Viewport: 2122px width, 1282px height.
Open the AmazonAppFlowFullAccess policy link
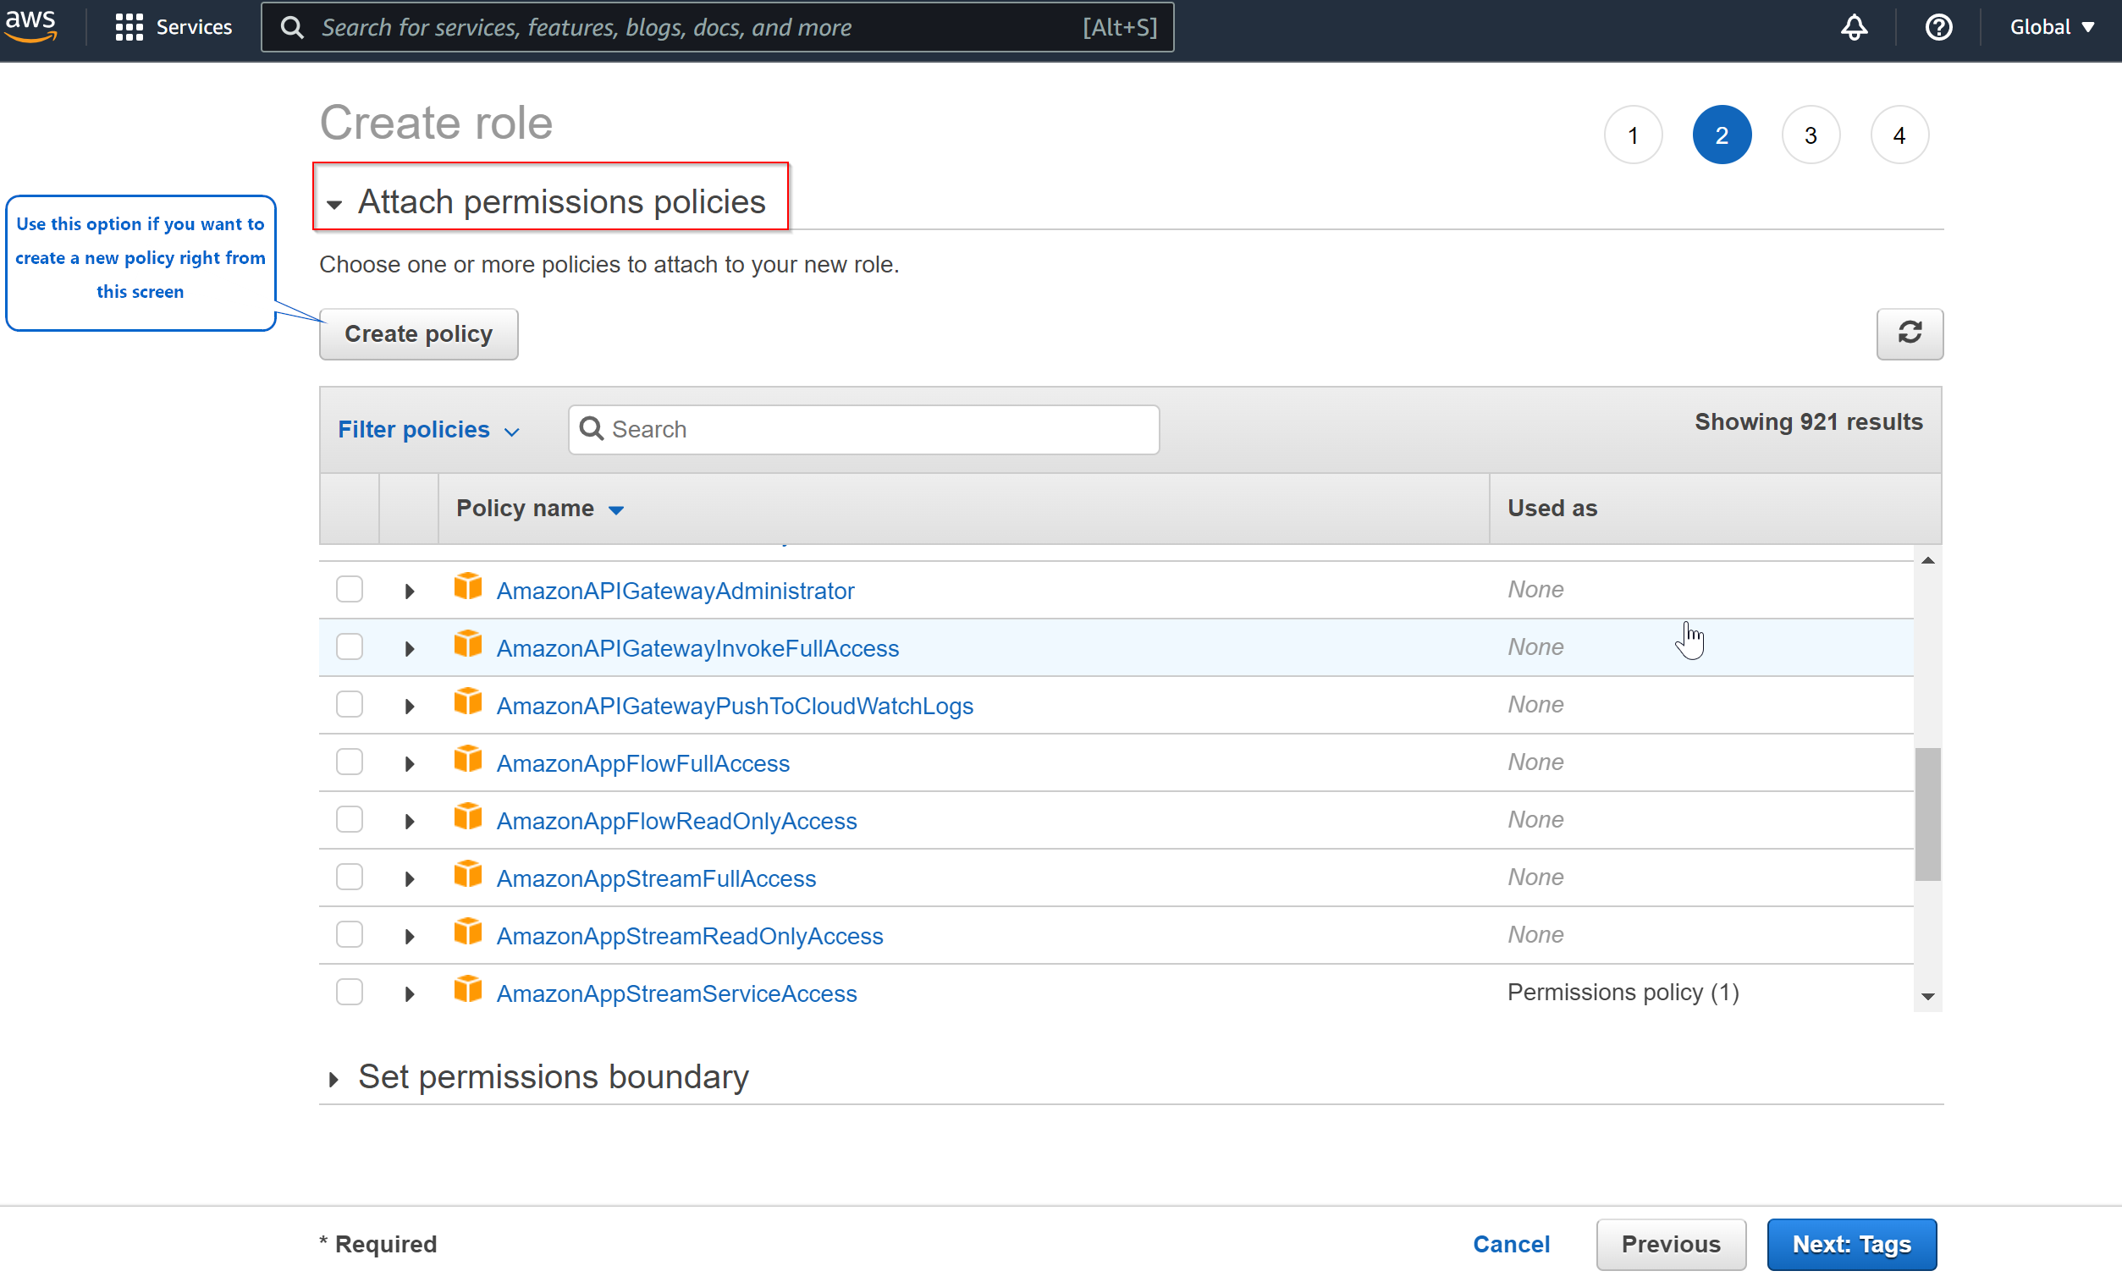tap(642, 763)
